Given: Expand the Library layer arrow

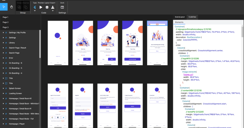Looking at the screenshot, I should pyautogui.click(x=3, y=43).
